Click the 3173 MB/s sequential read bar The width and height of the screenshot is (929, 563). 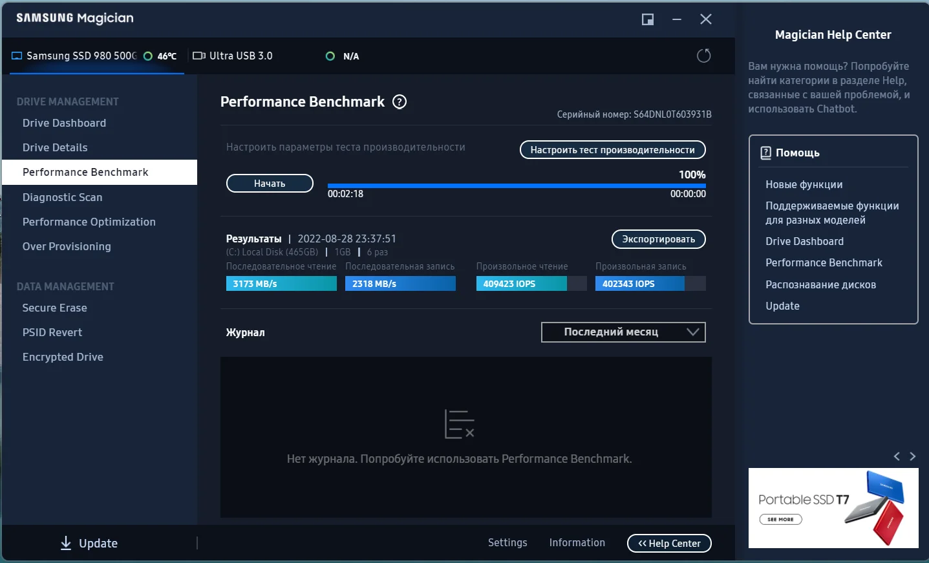click(281, 284)
